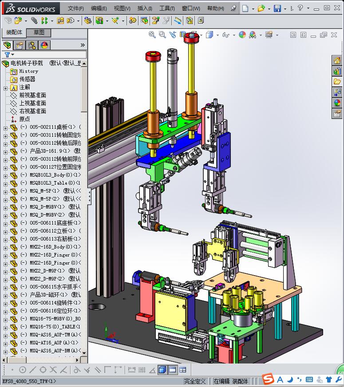
Task: Click the Help question mark button
Action: click(x=300, y=8)
